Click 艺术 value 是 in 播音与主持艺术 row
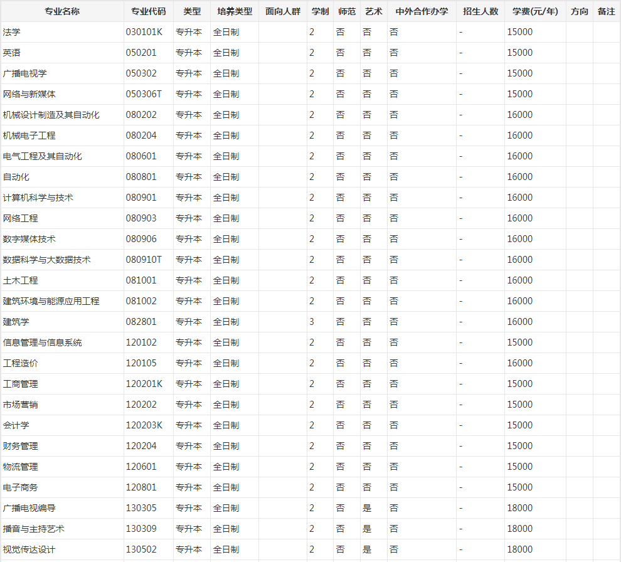Screen dimensions: 621x562 [367, 529]
